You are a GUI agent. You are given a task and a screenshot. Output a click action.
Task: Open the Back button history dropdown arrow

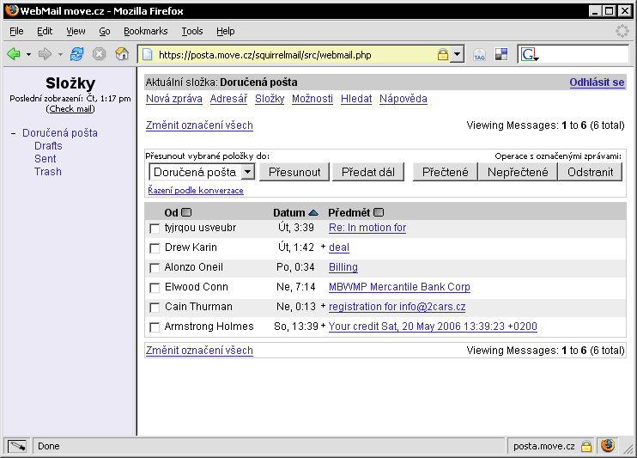pos(28,54)
